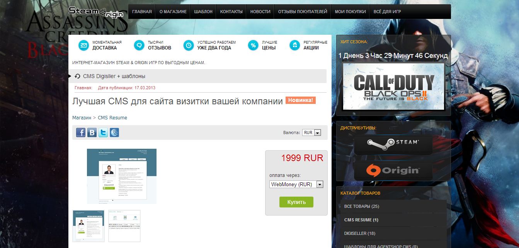Click the Новинка! badge
This screenshot has height=248, width=519.
(x=301, y=100)
